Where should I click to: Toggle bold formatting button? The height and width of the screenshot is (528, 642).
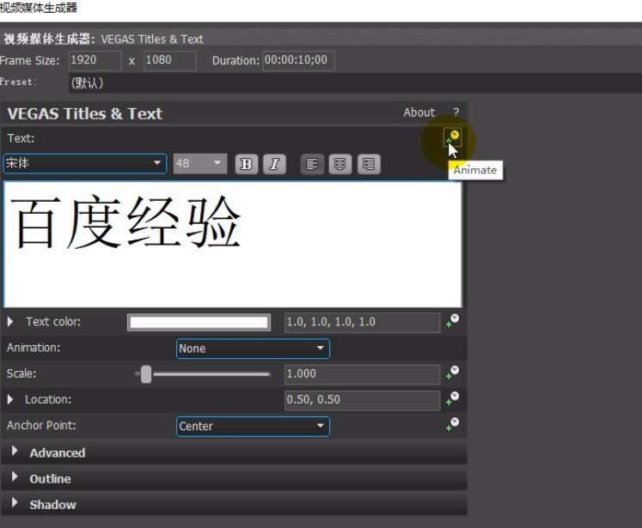[247, 164]
